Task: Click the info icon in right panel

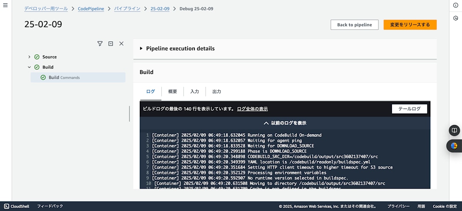Action: tap(455, 5)
